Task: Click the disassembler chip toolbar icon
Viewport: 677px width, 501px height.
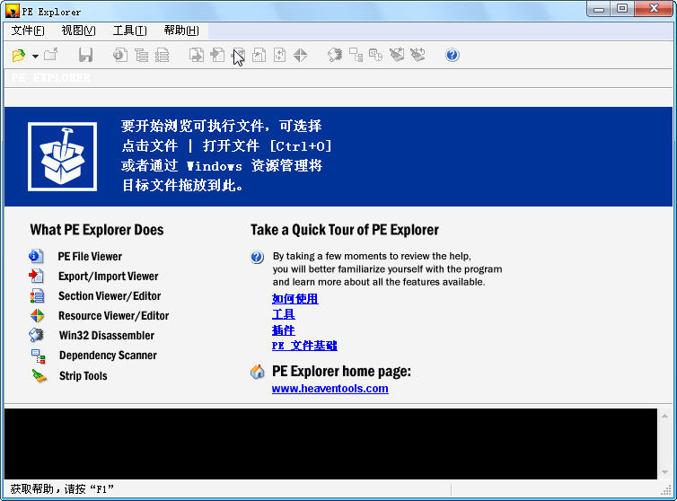Action: [335, 56]
